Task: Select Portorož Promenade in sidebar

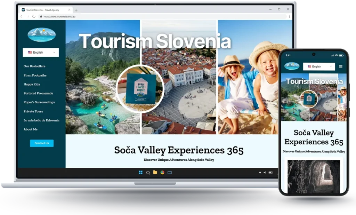Action: click(x=38, y=93)
